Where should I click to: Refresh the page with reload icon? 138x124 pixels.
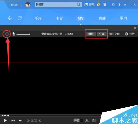(20, 18)
